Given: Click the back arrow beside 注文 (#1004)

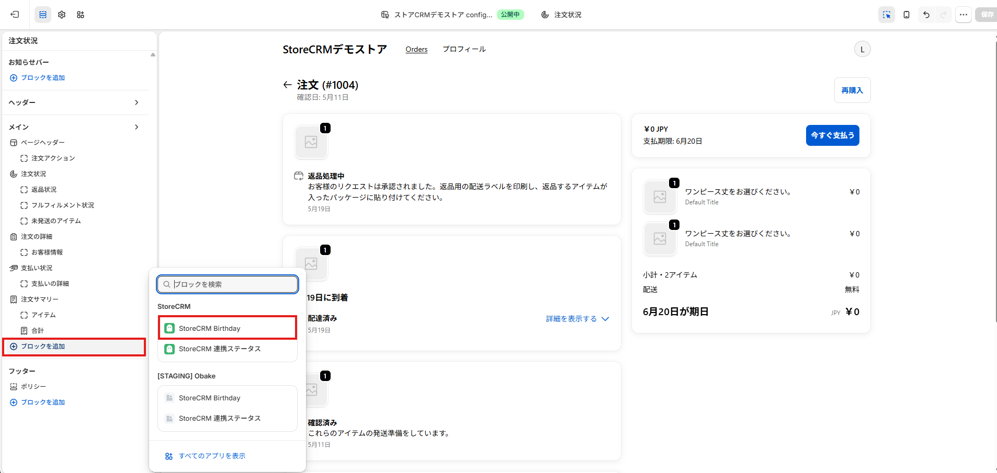Looking at the screenshot, I should pos(287,85).
